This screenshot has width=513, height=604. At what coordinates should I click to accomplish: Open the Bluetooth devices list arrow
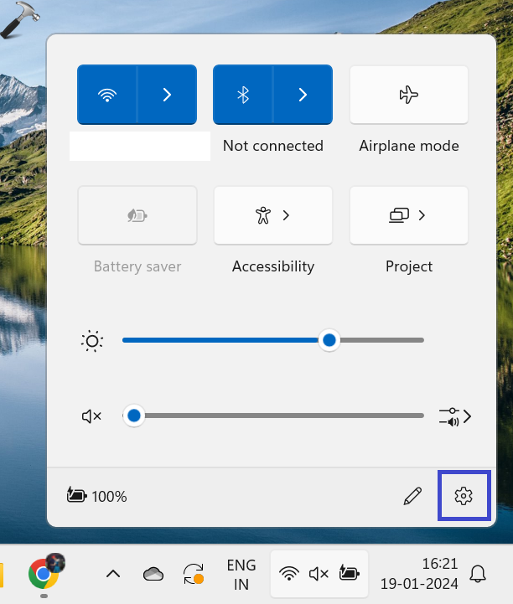click(x=303, y=95)
